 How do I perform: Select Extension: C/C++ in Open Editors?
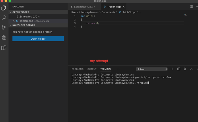(x=38, y=17)
